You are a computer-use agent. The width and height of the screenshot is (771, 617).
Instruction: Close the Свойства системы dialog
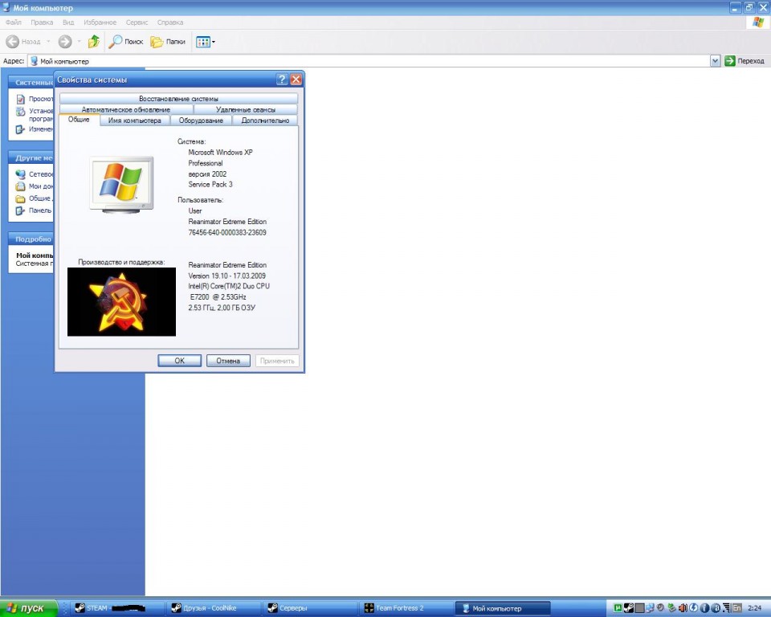(x=296, y=80)
